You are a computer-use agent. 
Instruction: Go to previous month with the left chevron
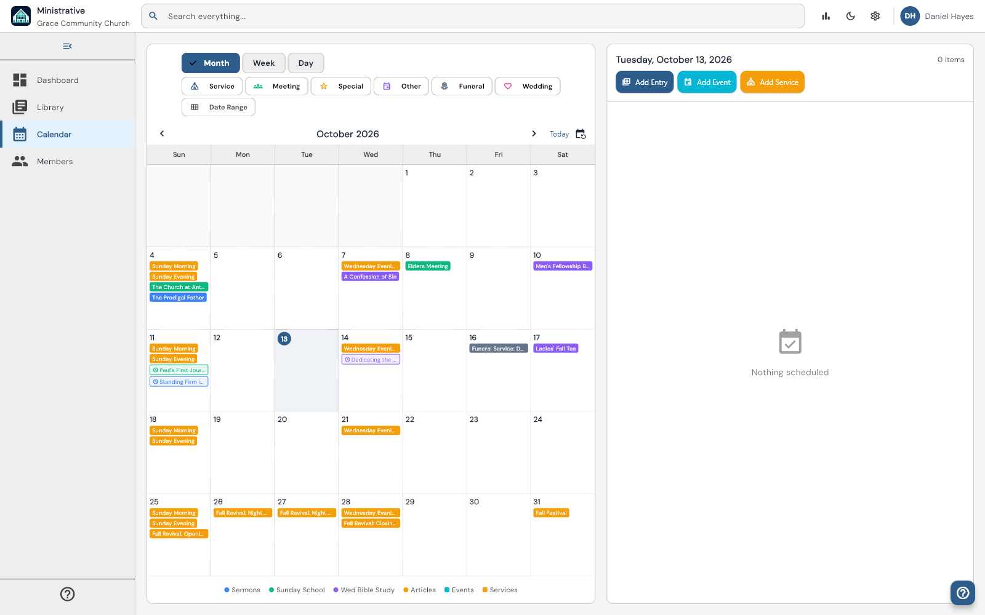click(x=162, y=133)
